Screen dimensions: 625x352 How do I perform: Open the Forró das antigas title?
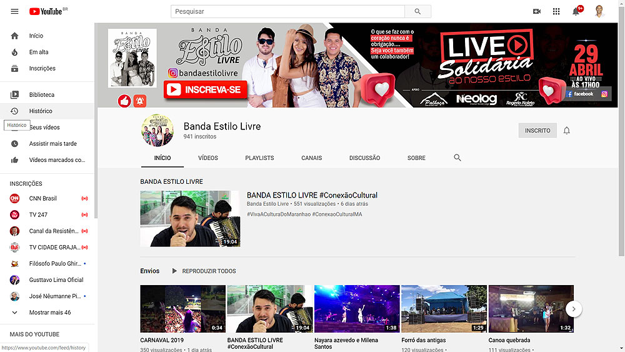tap(423, 340)
